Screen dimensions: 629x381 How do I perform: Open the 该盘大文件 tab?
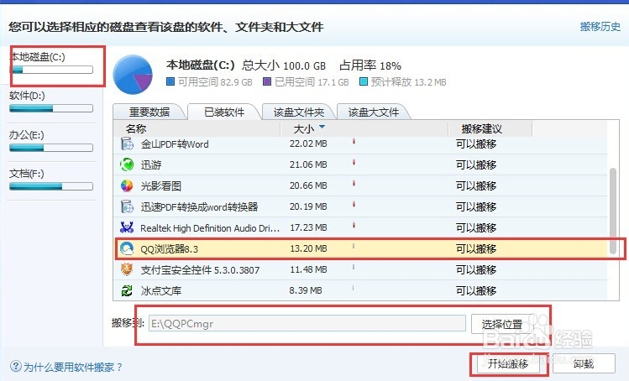click(373, 112)
